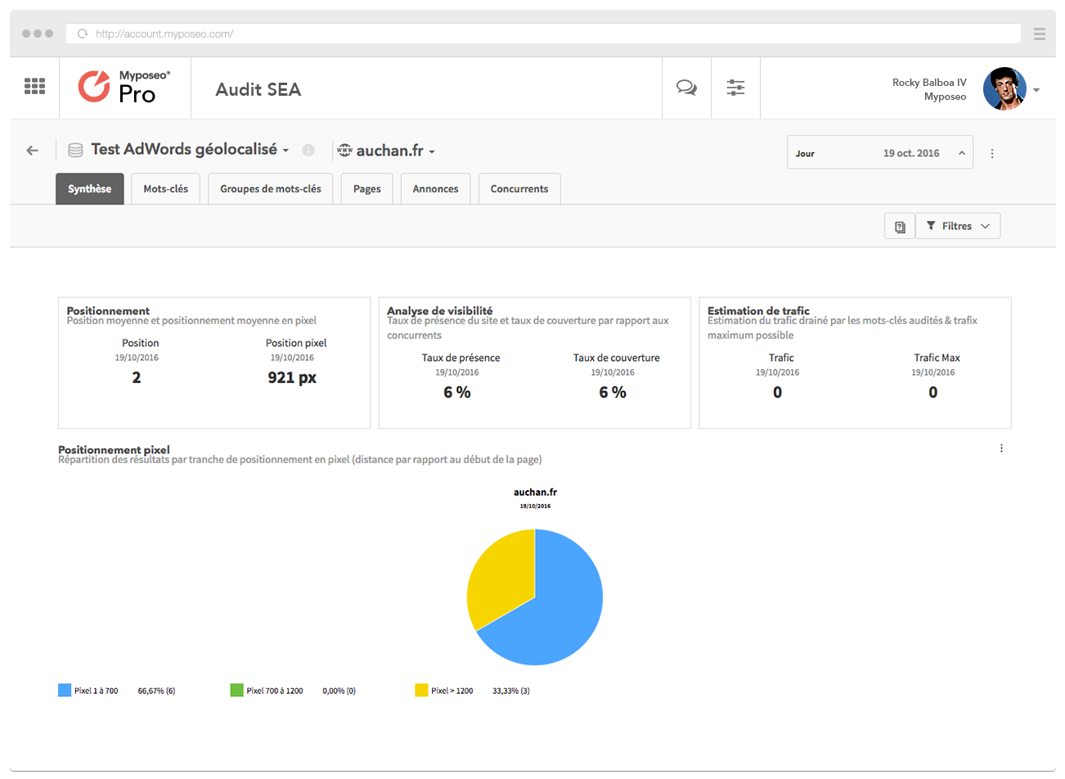Viewport: 1065px width, 779px height.
Task: Click Taux de présence 6 % value
Action: pos(457,393)
